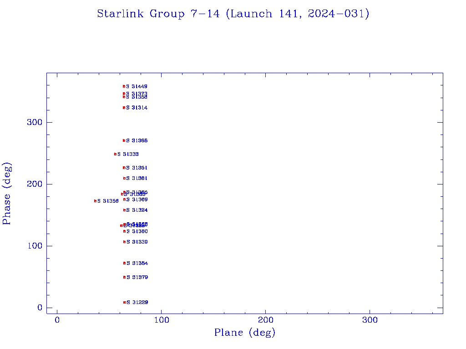
Task: Click the red marker beside S 31351
Action: [124, 168]
